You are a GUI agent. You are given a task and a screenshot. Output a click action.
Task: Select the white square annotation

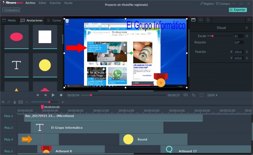(45, 37)
